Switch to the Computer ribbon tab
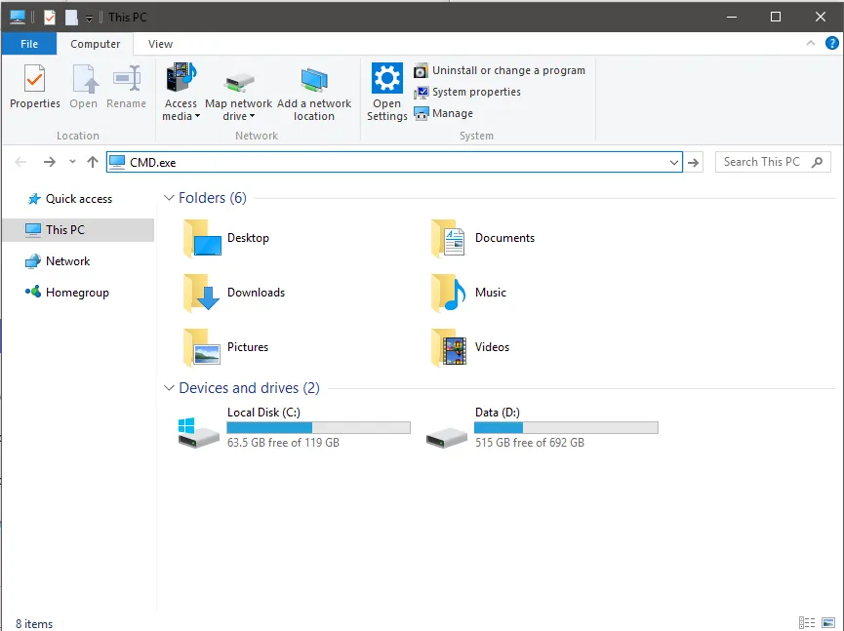Screen dimensions: 844x631 96,44
